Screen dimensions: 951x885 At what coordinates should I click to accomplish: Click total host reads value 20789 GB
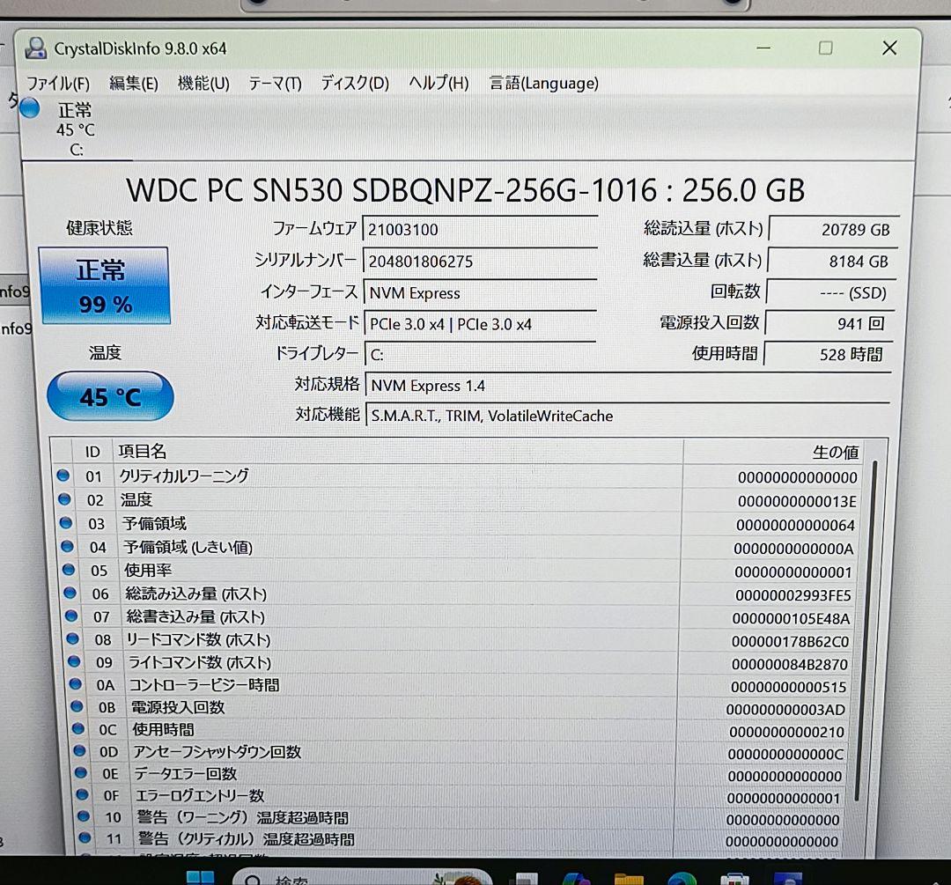834,229
